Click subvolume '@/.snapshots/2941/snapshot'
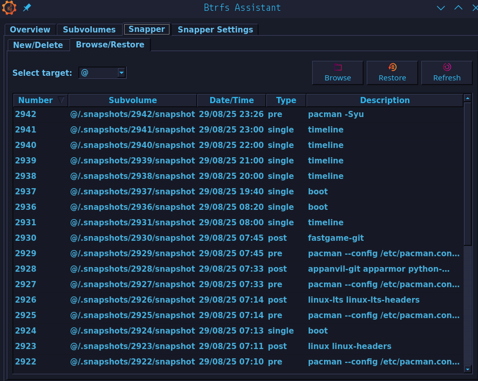This screenshot has height=381, width=478. point(132,130)
